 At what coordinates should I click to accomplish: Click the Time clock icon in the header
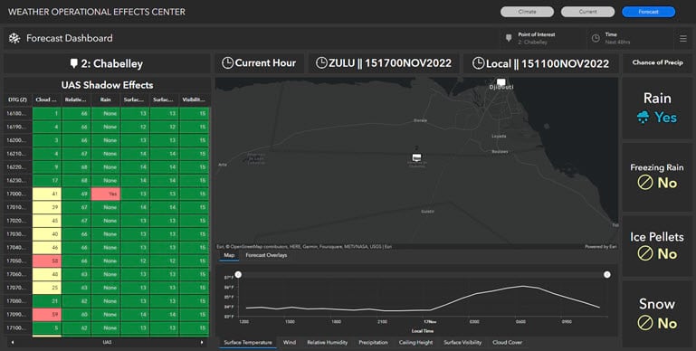point(596,38)
